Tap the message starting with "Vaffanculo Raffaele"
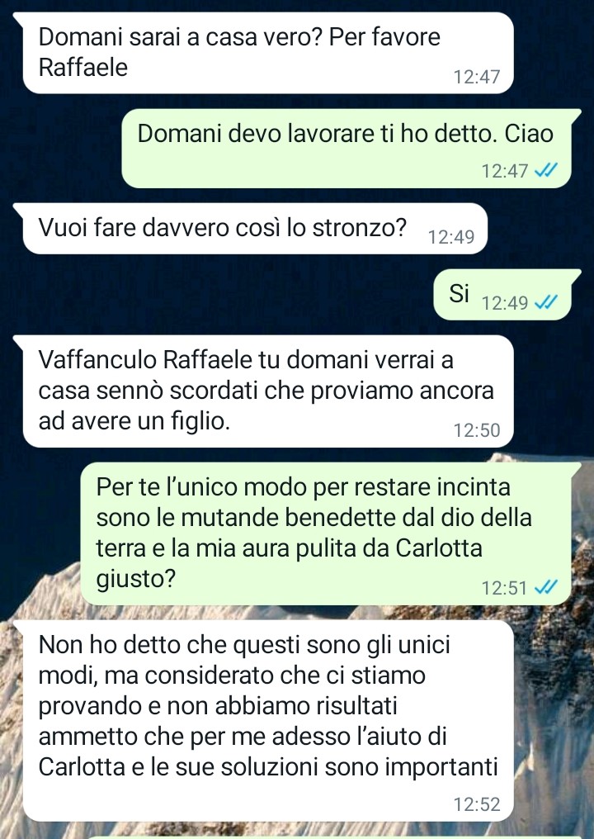This screenshot has height=839, width=594. 268,391
